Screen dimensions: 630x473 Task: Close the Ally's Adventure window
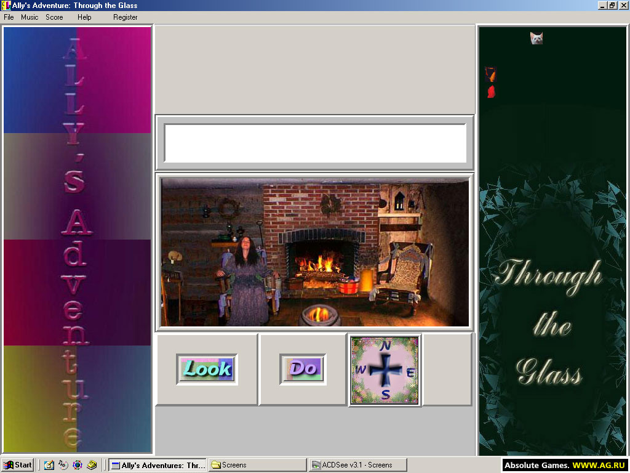click(x=623, y=5)
